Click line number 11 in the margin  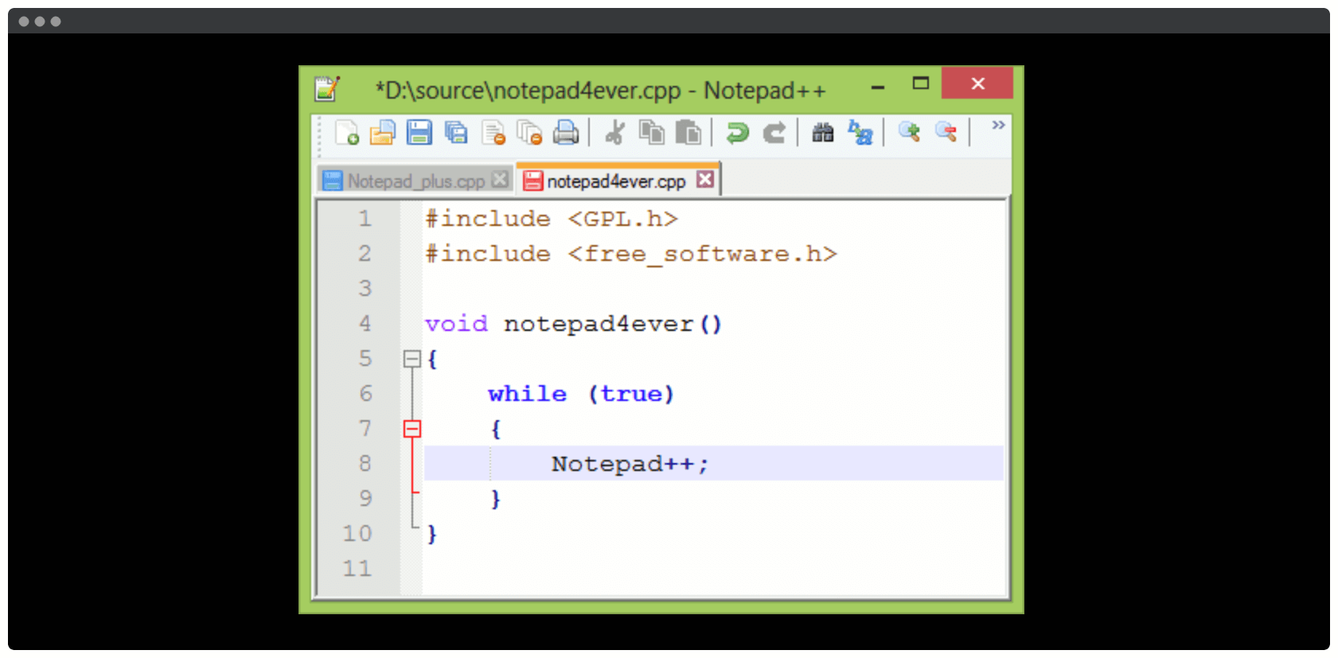pos(357,569)
